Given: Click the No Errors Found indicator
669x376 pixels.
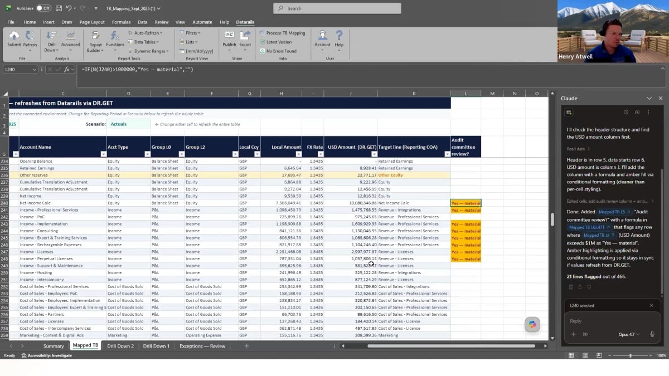Looking at the screenshot, I should tap(278, 51).
